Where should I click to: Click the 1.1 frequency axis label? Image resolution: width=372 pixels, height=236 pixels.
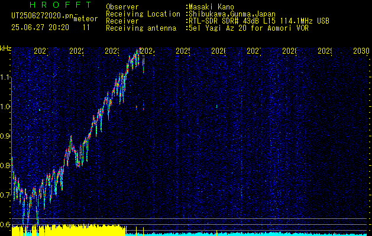[6, 77]
